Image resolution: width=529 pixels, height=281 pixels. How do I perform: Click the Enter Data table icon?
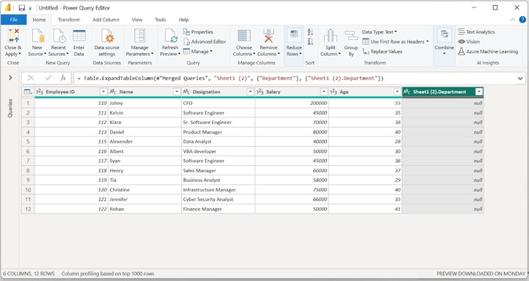coord(79,35)
